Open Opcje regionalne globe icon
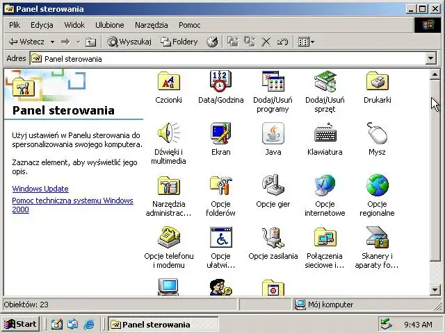This screenshot has width=445, height=333. [x=377, y=185]
